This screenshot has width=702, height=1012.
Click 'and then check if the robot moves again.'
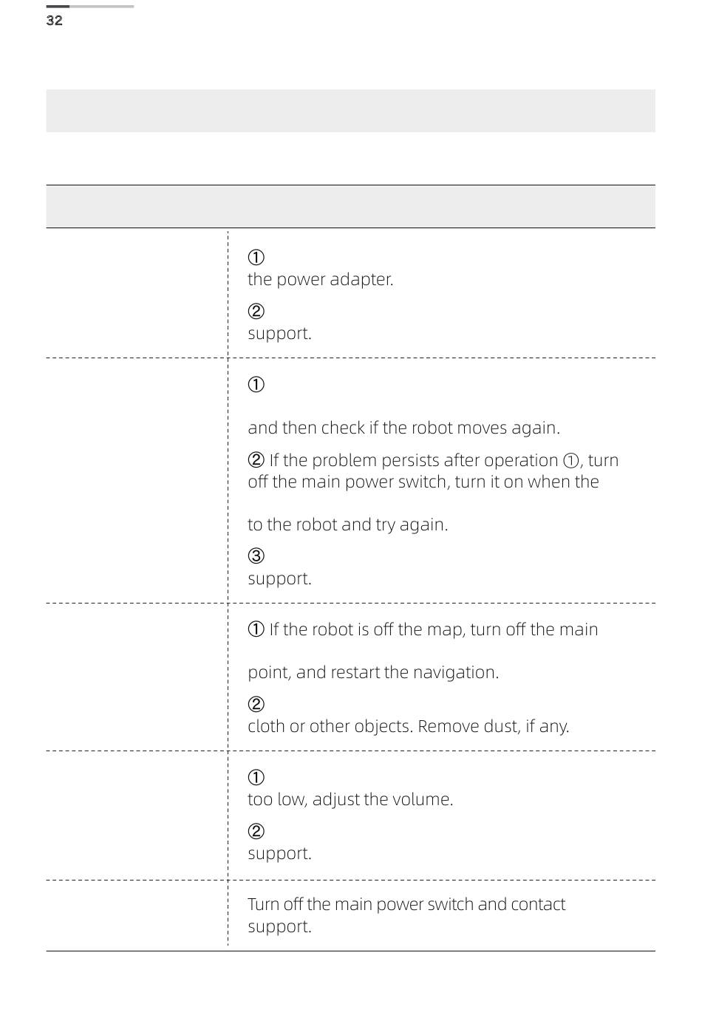(x=404, y=428)
